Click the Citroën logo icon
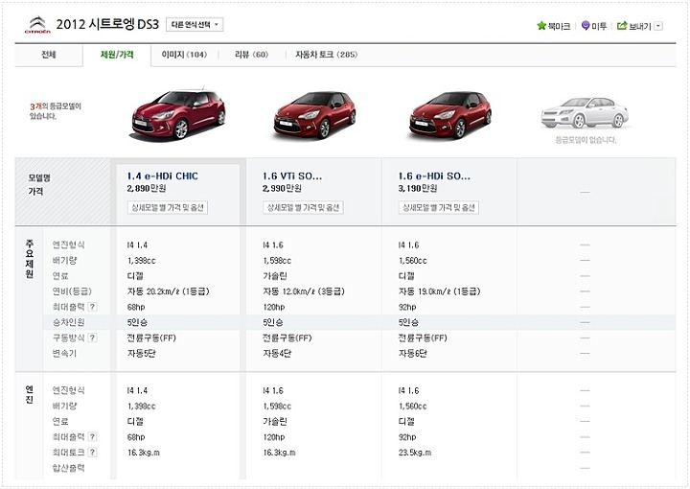The width and height of the screenshot is (690, 489). 37,25
